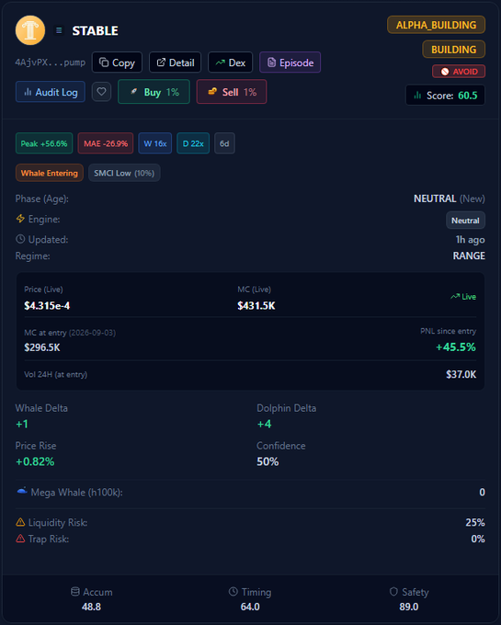Click the Trap Risk red triangle icon
The image size is (501, 625).
coord(20,538)
